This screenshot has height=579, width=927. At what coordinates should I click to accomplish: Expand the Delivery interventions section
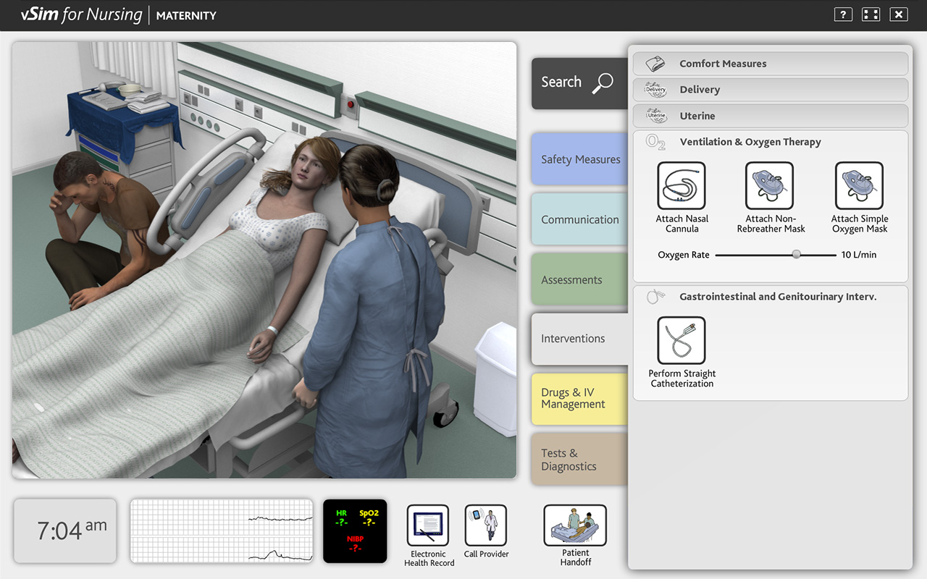pos(770,89)
